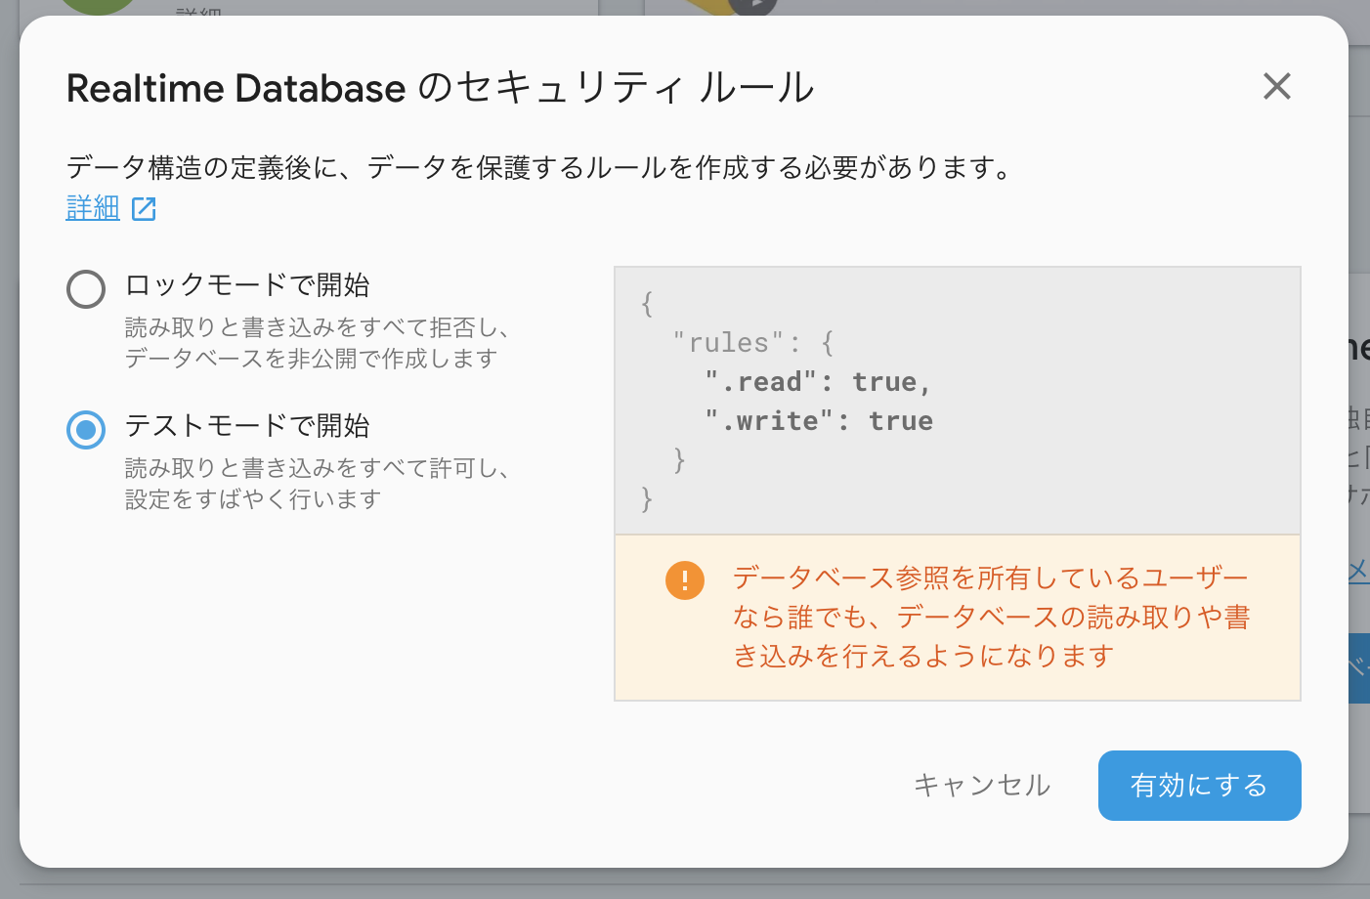
Task: Click the 有効にする button
Action: [1199, 786]
